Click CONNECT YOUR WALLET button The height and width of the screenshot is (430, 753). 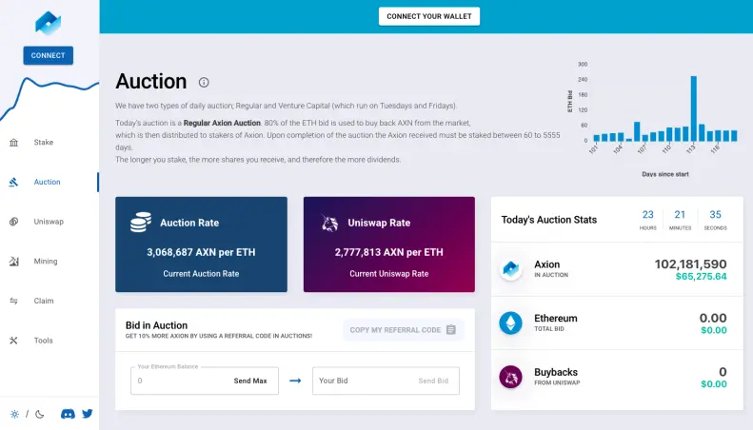(x=428, y=16)
